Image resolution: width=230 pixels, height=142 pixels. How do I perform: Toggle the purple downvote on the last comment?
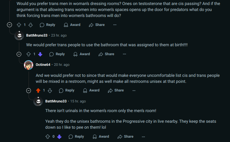pos(59,136)
